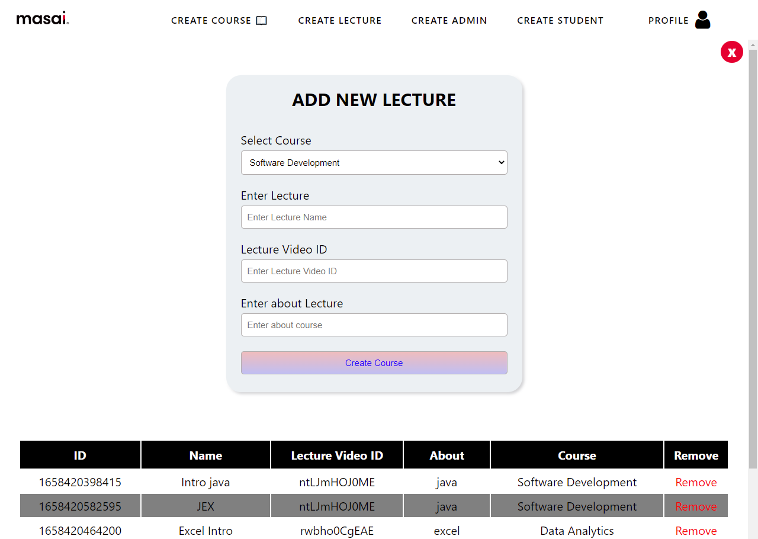Click the Select Course label
Image resolution: width=758 pixels, height=539 pixels.
[276, 140]
